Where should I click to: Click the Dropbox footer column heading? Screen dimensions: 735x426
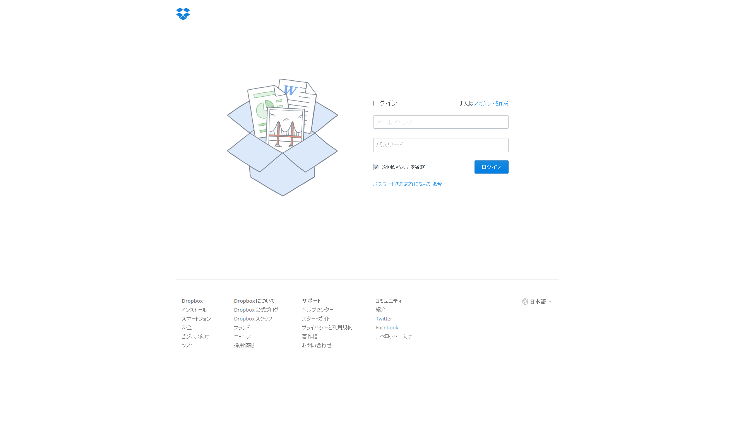click(192, 301)
